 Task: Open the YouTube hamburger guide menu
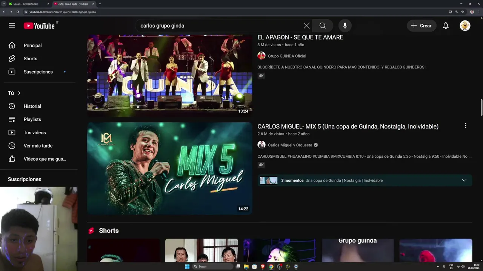12,26
